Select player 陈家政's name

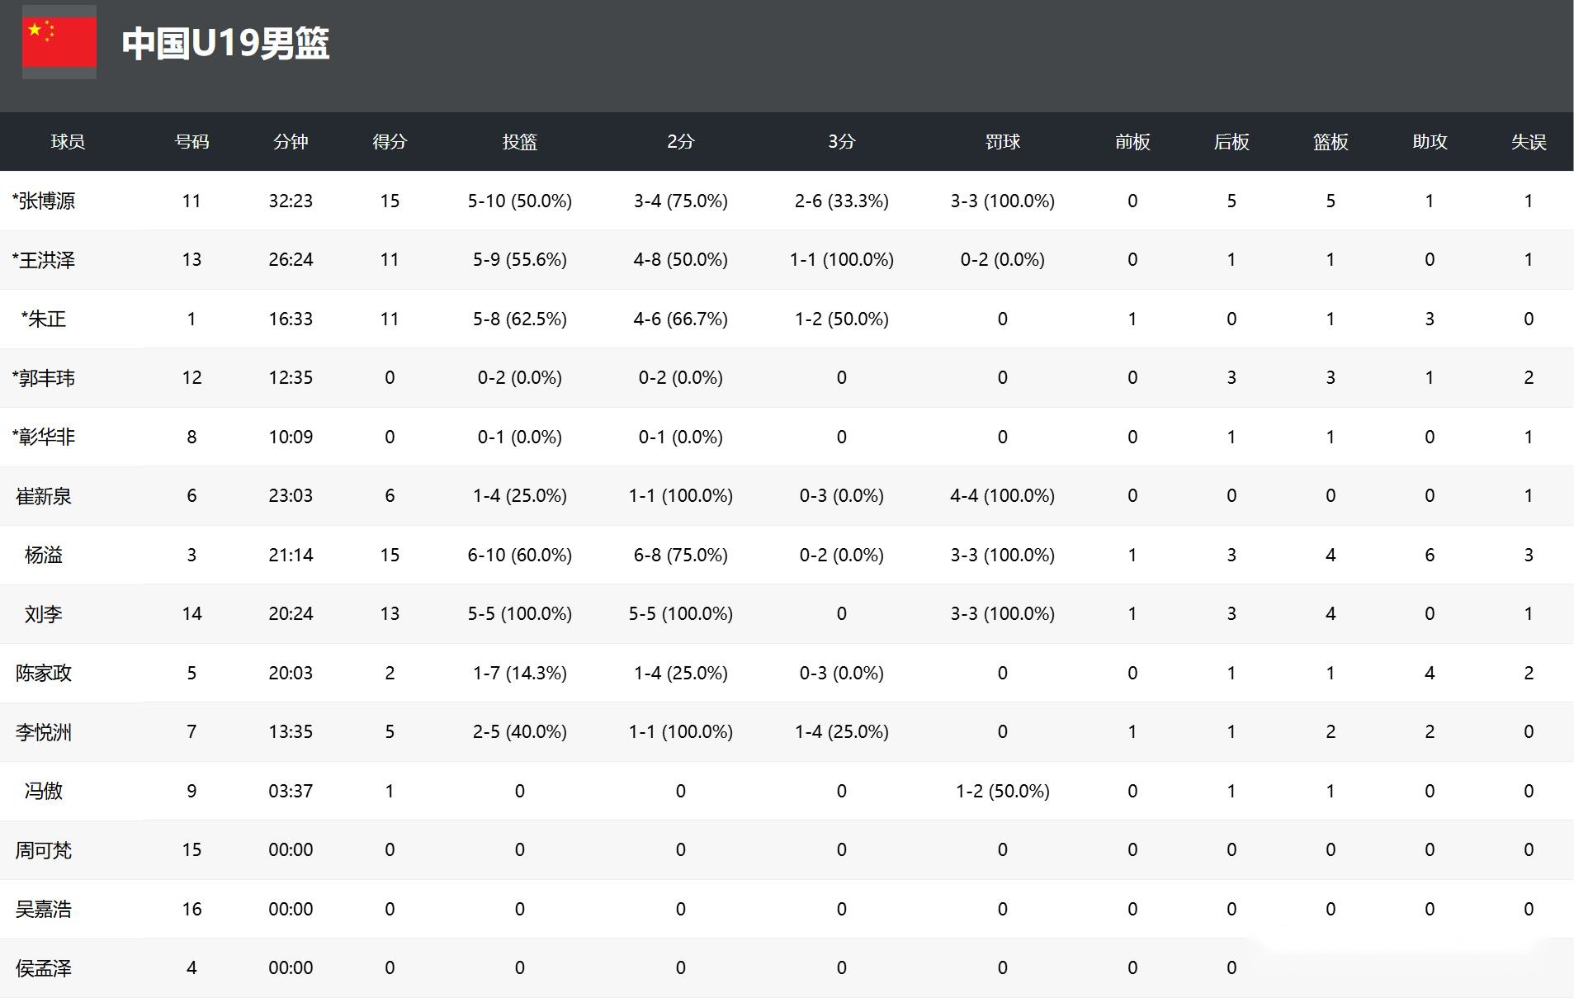[44, 673]
